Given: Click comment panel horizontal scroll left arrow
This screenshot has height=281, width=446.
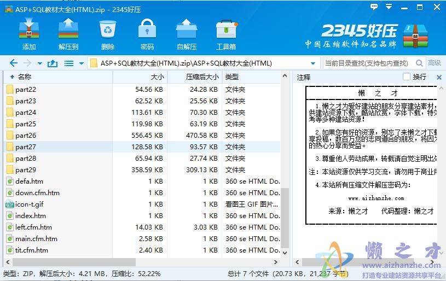Looking at the screenshot, I should coord(297,262).
